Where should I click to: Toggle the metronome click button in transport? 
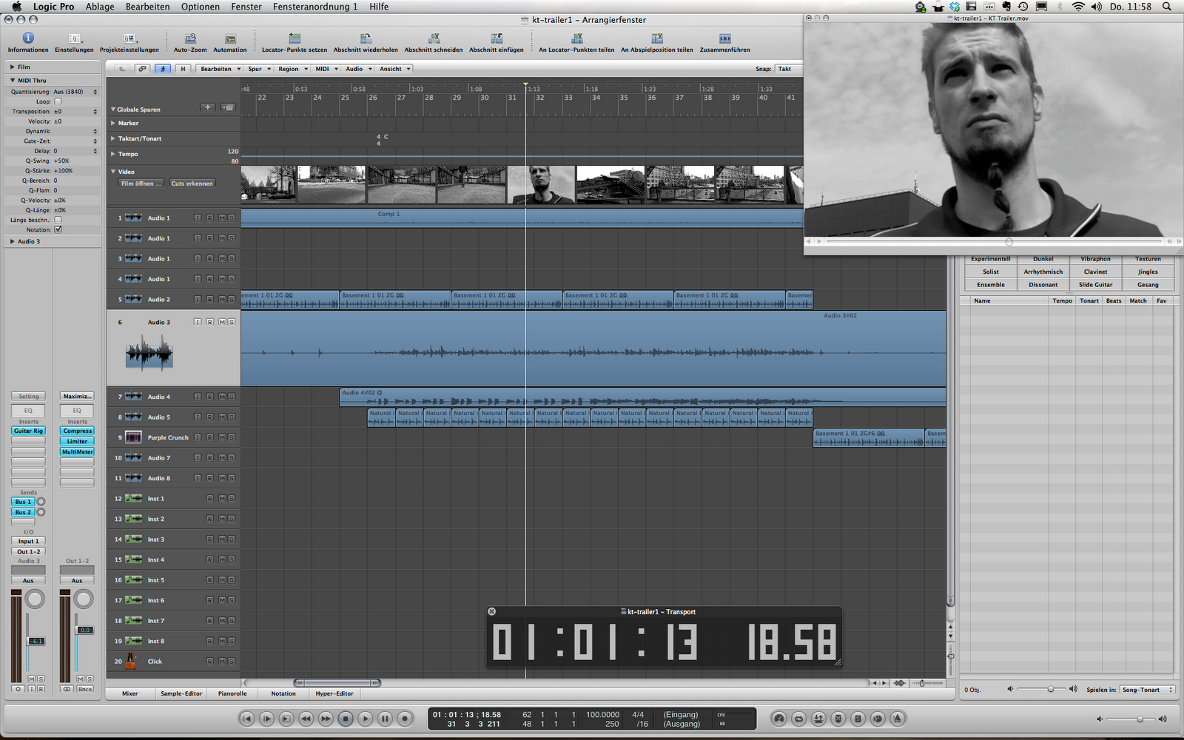click(x=897, y=719)
